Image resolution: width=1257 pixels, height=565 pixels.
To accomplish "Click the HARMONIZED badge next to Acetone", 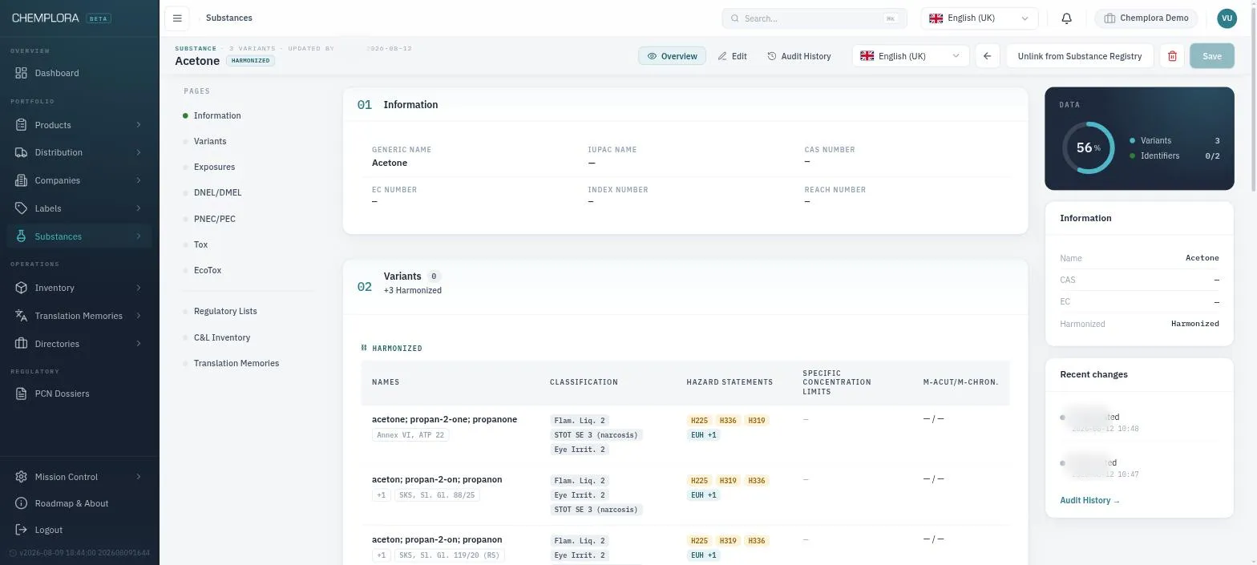I will [250, 61].
